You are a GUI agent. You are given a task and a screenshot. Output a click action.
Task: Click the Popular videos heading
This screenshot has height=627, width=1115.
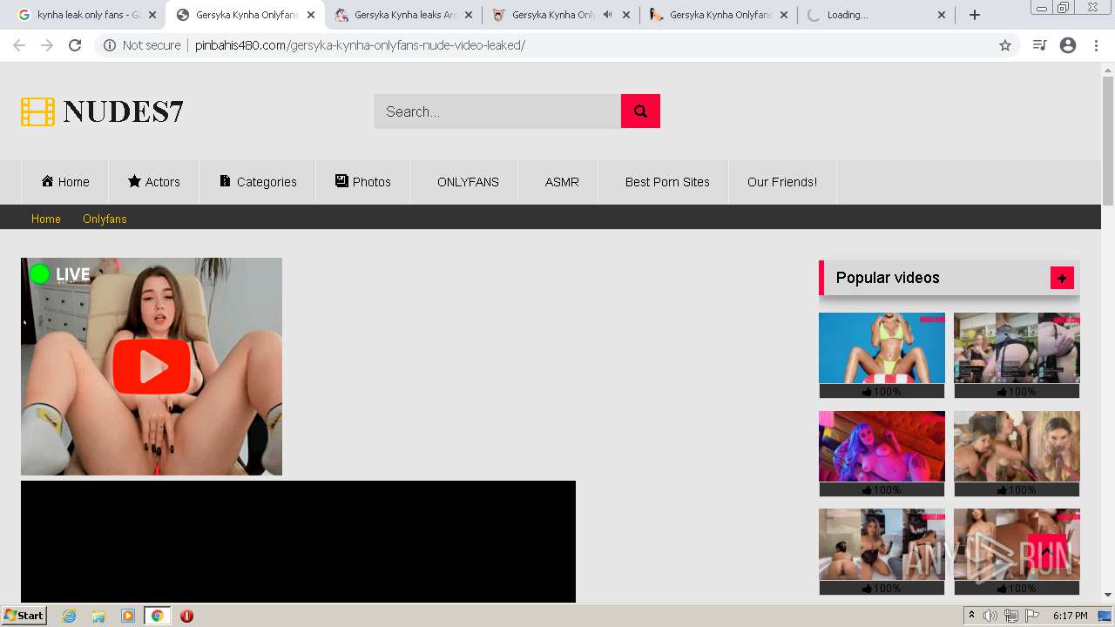888,278
